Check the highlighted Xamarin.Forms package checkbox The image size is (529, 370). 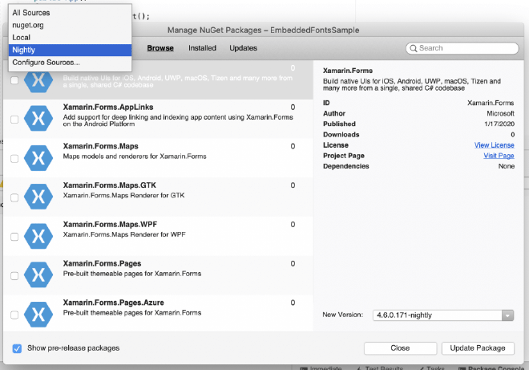(x=14, y=80)
